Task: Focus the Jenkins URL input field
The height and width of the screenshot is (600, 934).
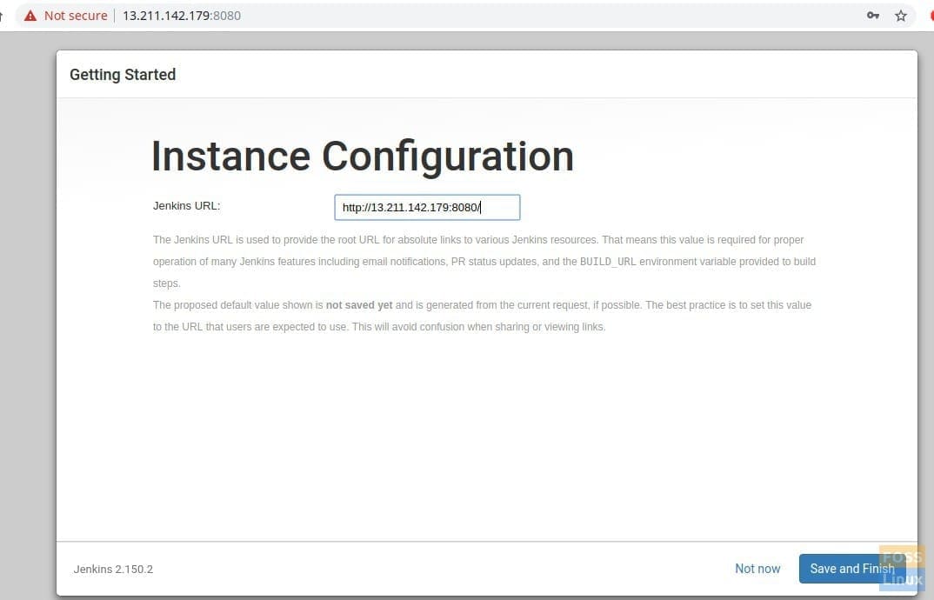Action: point(427,207)
